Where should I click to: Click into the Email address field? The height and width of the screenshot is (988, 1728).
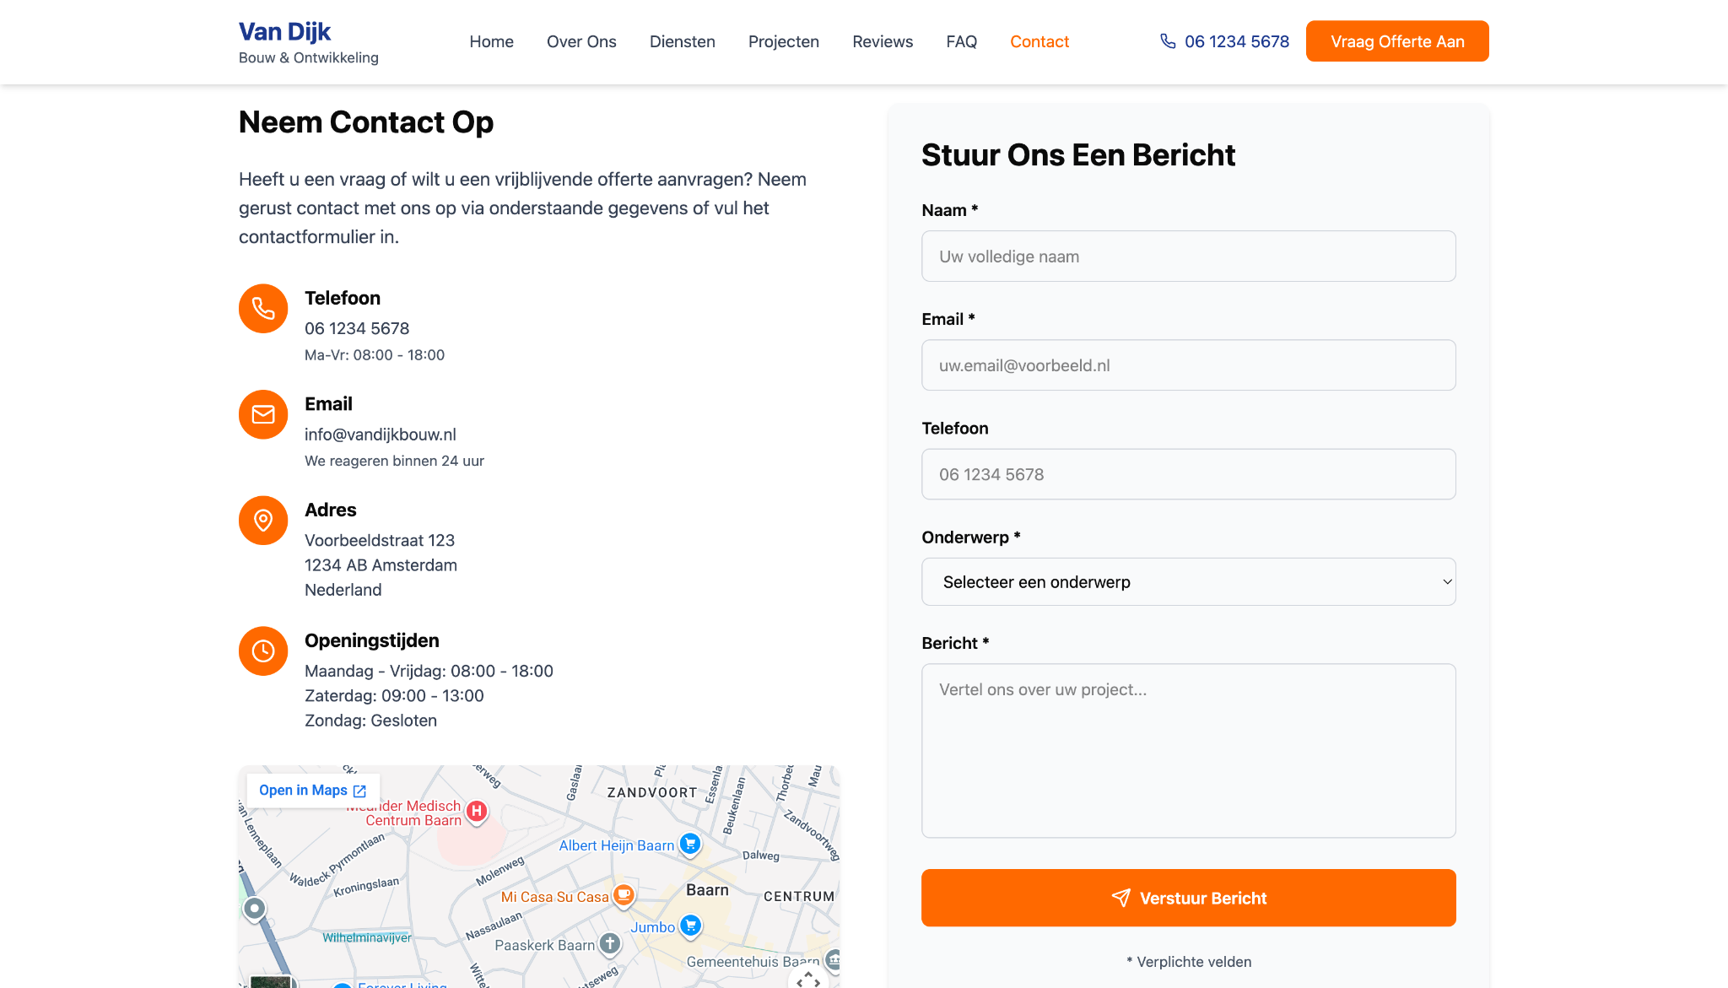point(1188,365)
